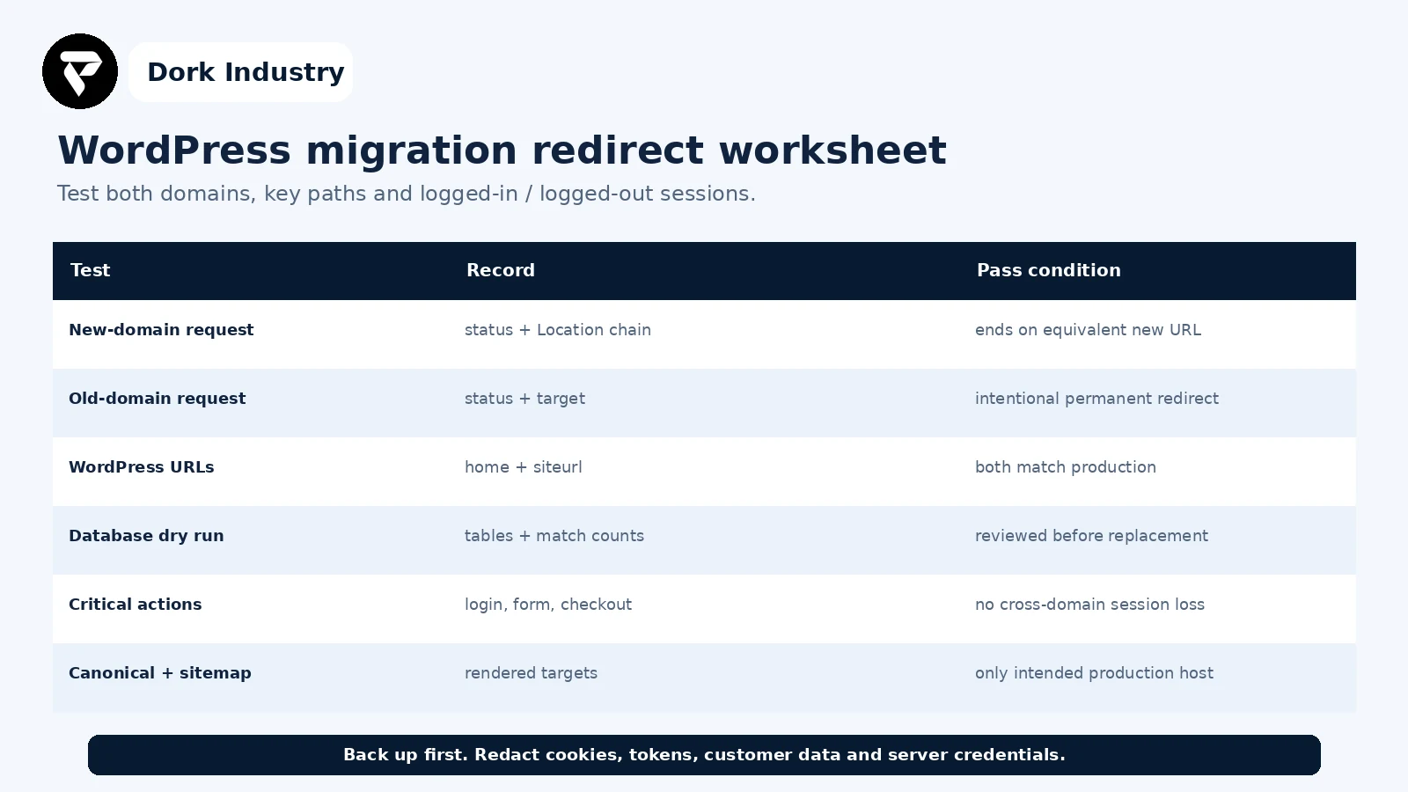Click no cross-domain session loss cell

(1089, 605)
